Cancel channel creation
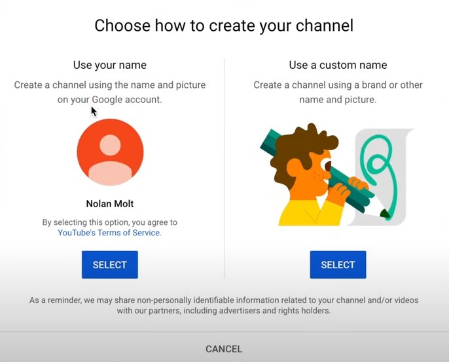Screen dimensions: 449x362 point(224,349)
